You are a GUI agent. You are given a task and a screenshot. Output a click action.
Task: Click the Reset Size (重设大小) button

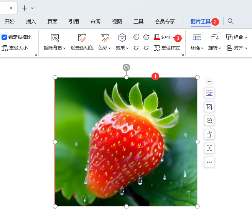15,48
